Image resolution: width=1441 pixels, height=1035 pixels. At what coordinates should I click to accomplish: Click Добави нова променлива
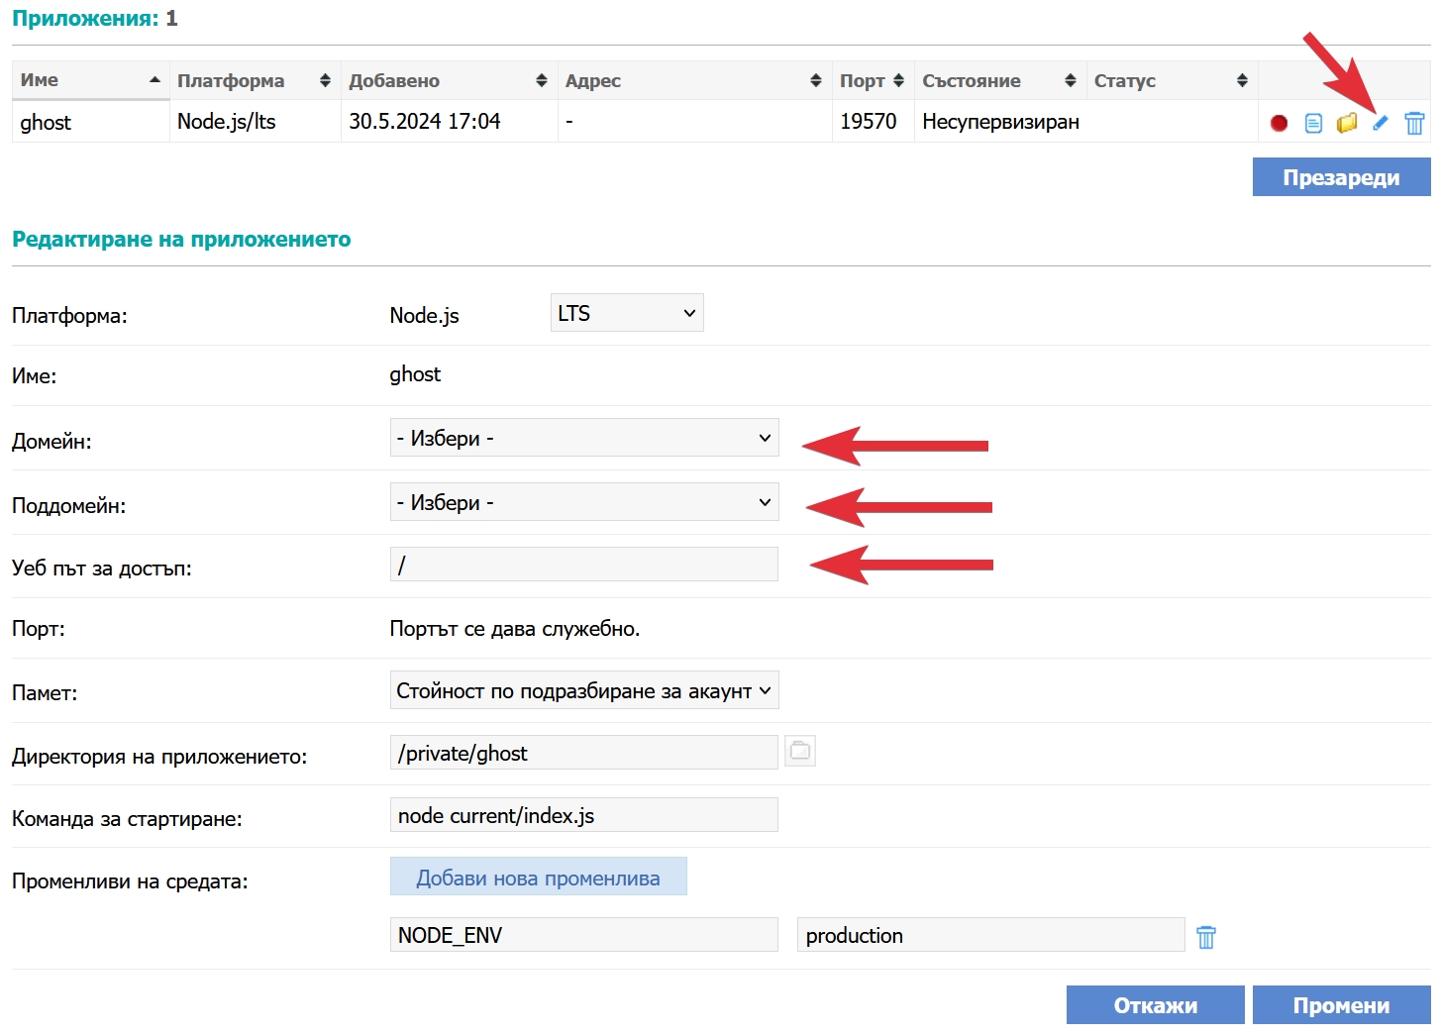538,877
